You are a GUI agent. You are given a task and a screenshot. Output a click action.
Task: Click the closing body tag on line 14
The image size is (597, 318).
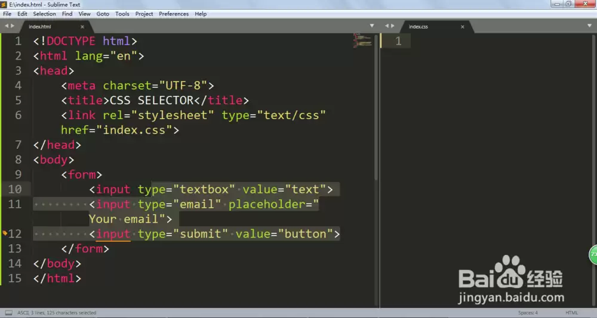[x=57, y=263]
